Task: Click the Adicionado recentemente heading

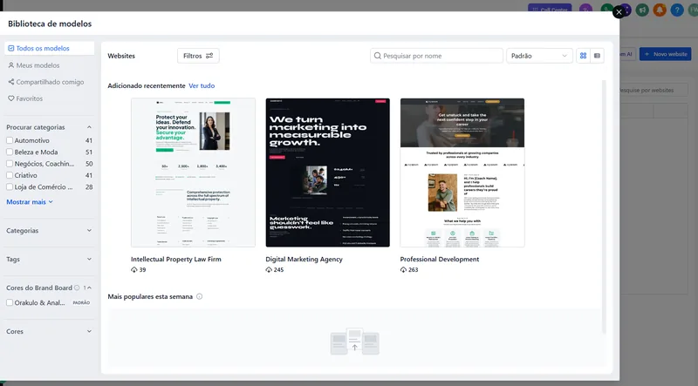Action: point(147,85)
